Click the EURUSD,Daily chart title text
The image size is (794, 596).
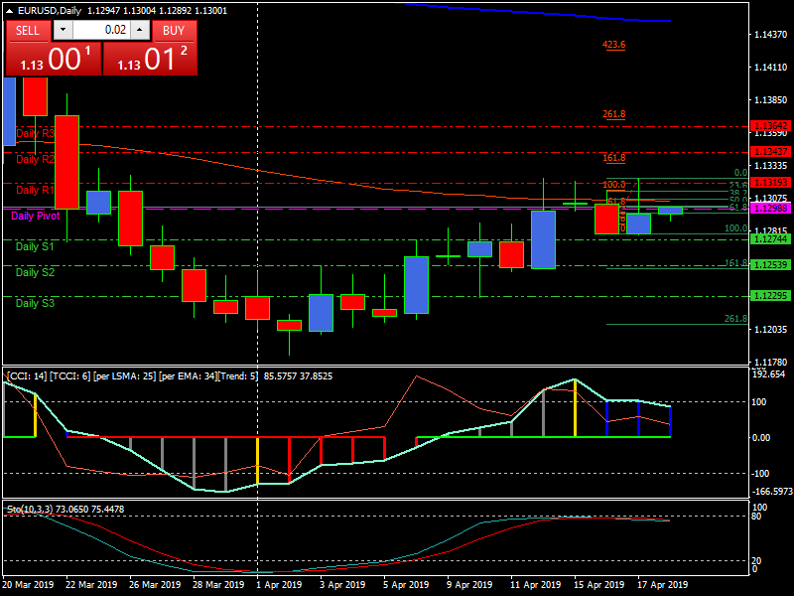click(50, 11)
